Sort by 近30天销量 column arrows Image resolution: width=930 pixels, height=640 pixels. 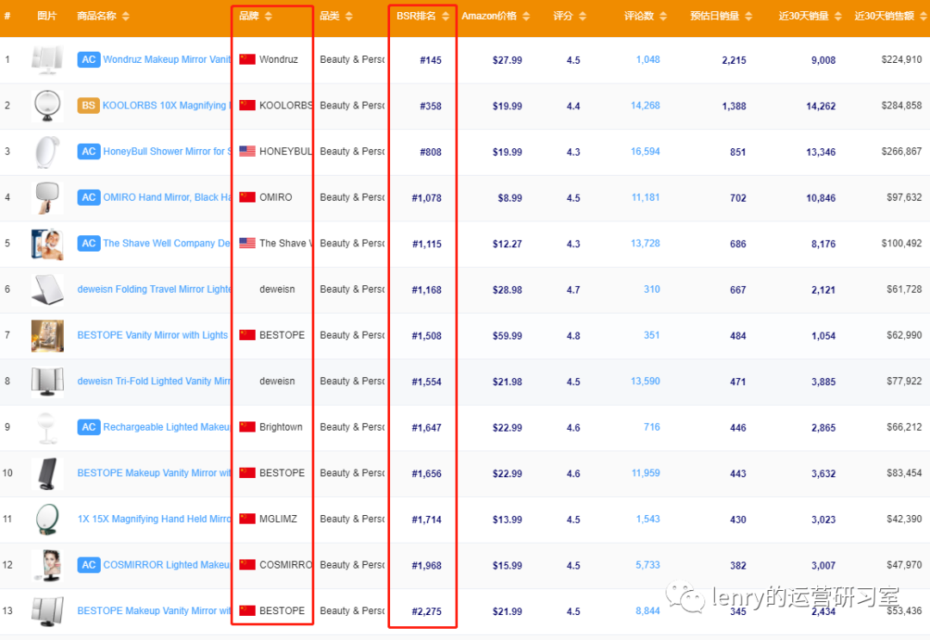(x=838, y=16)
